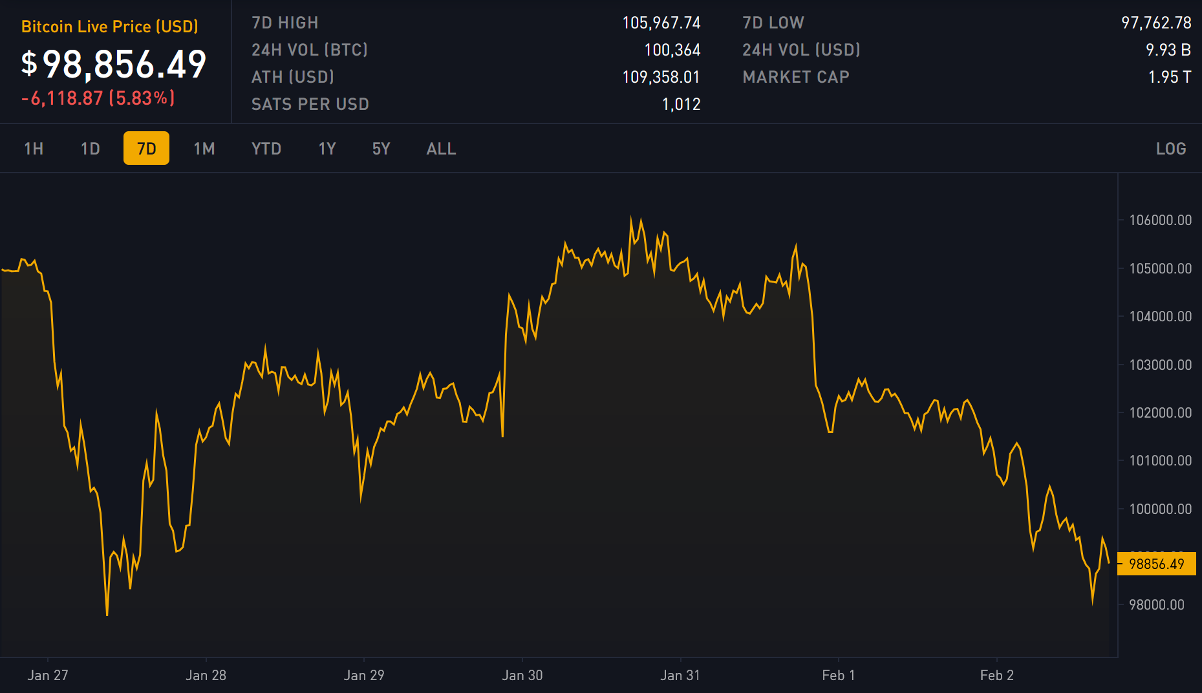Select the 1D timeframe

90,148
